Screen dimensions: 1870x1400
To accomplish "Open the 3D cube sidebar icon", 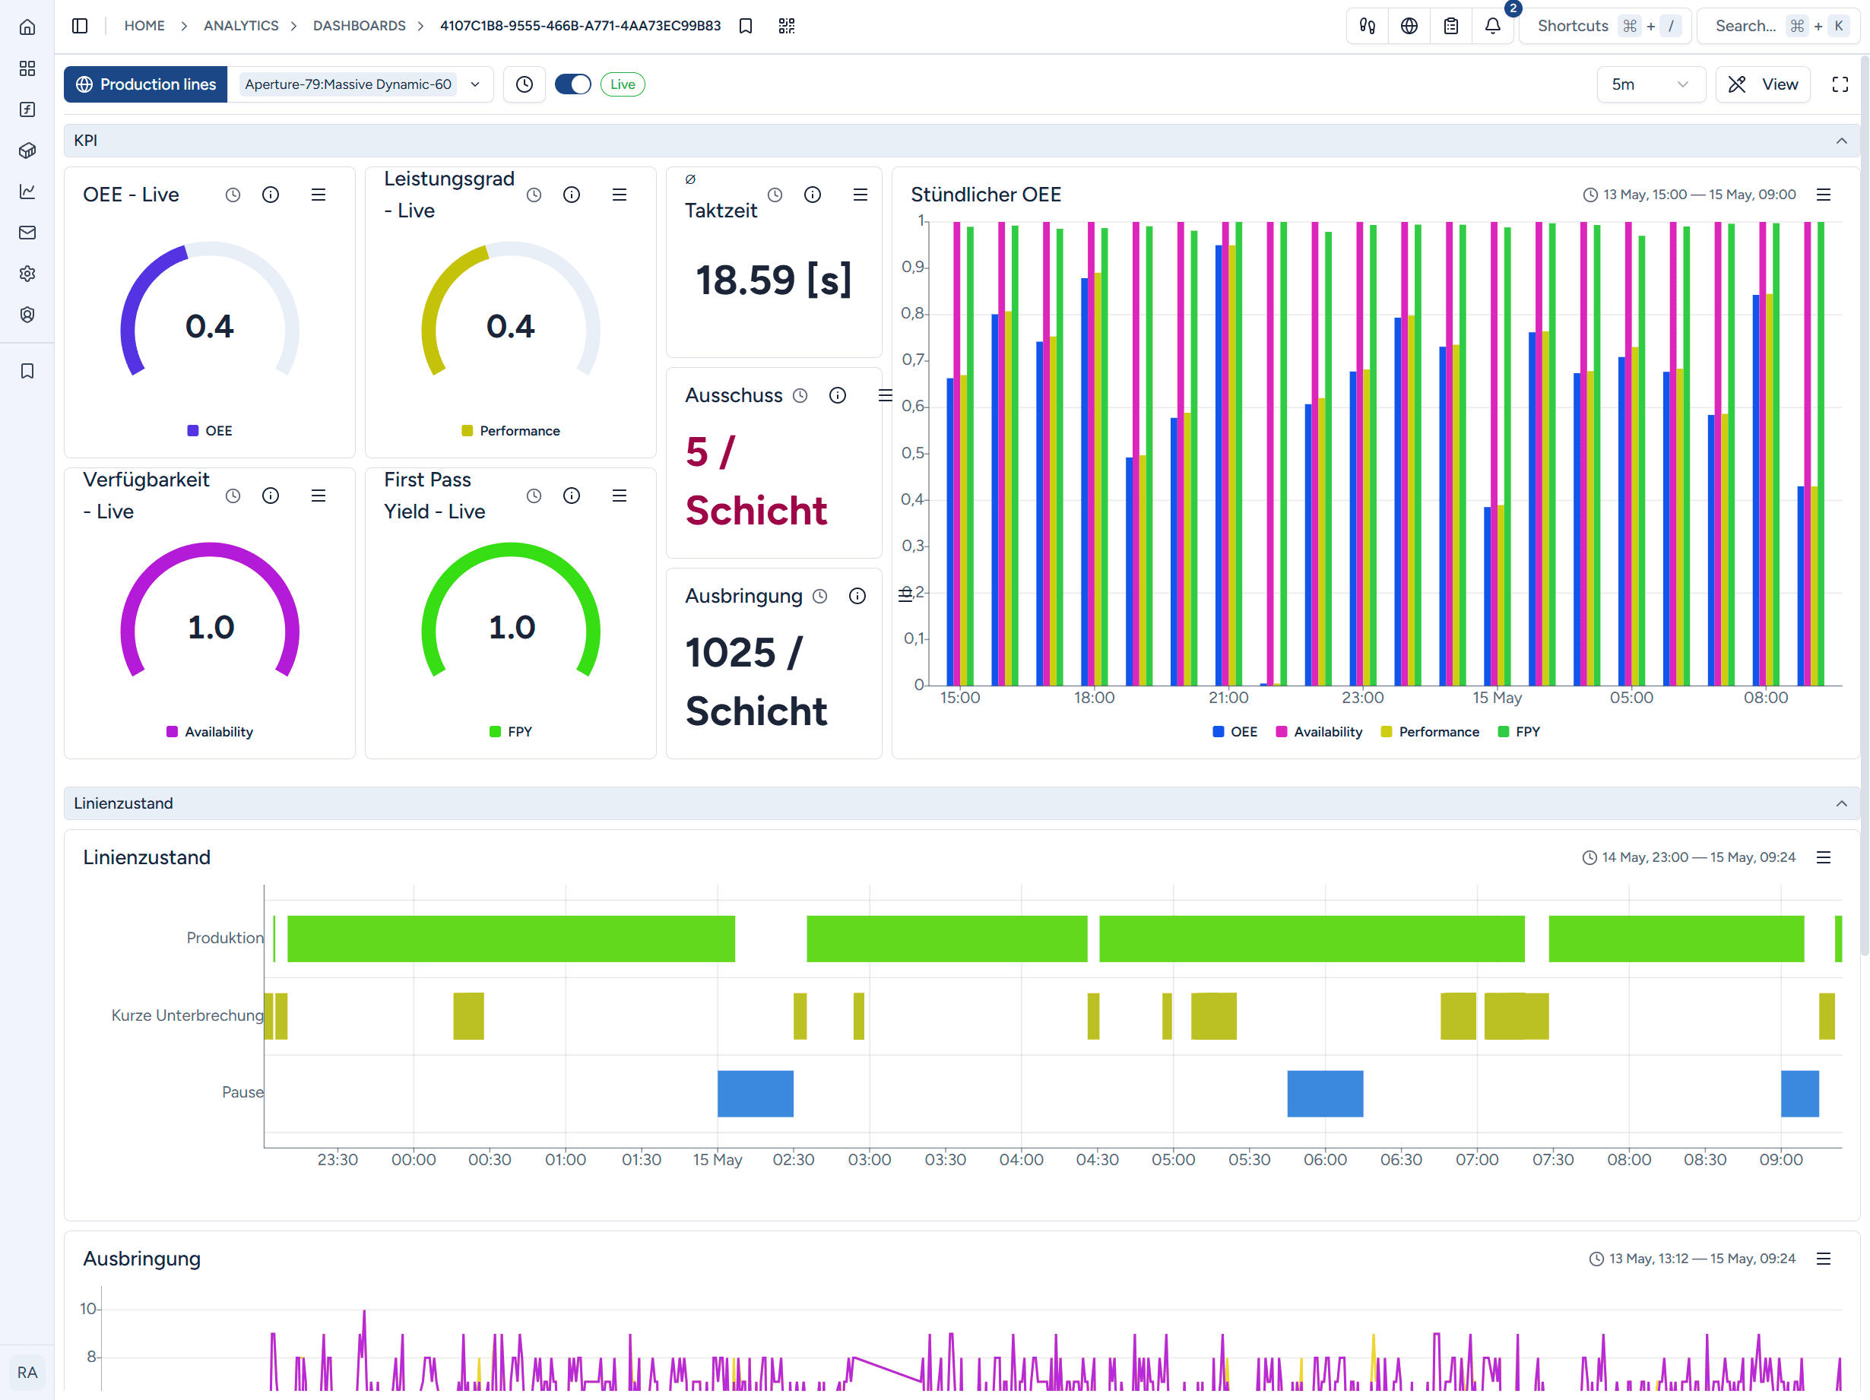I will [x=27, y=150].
